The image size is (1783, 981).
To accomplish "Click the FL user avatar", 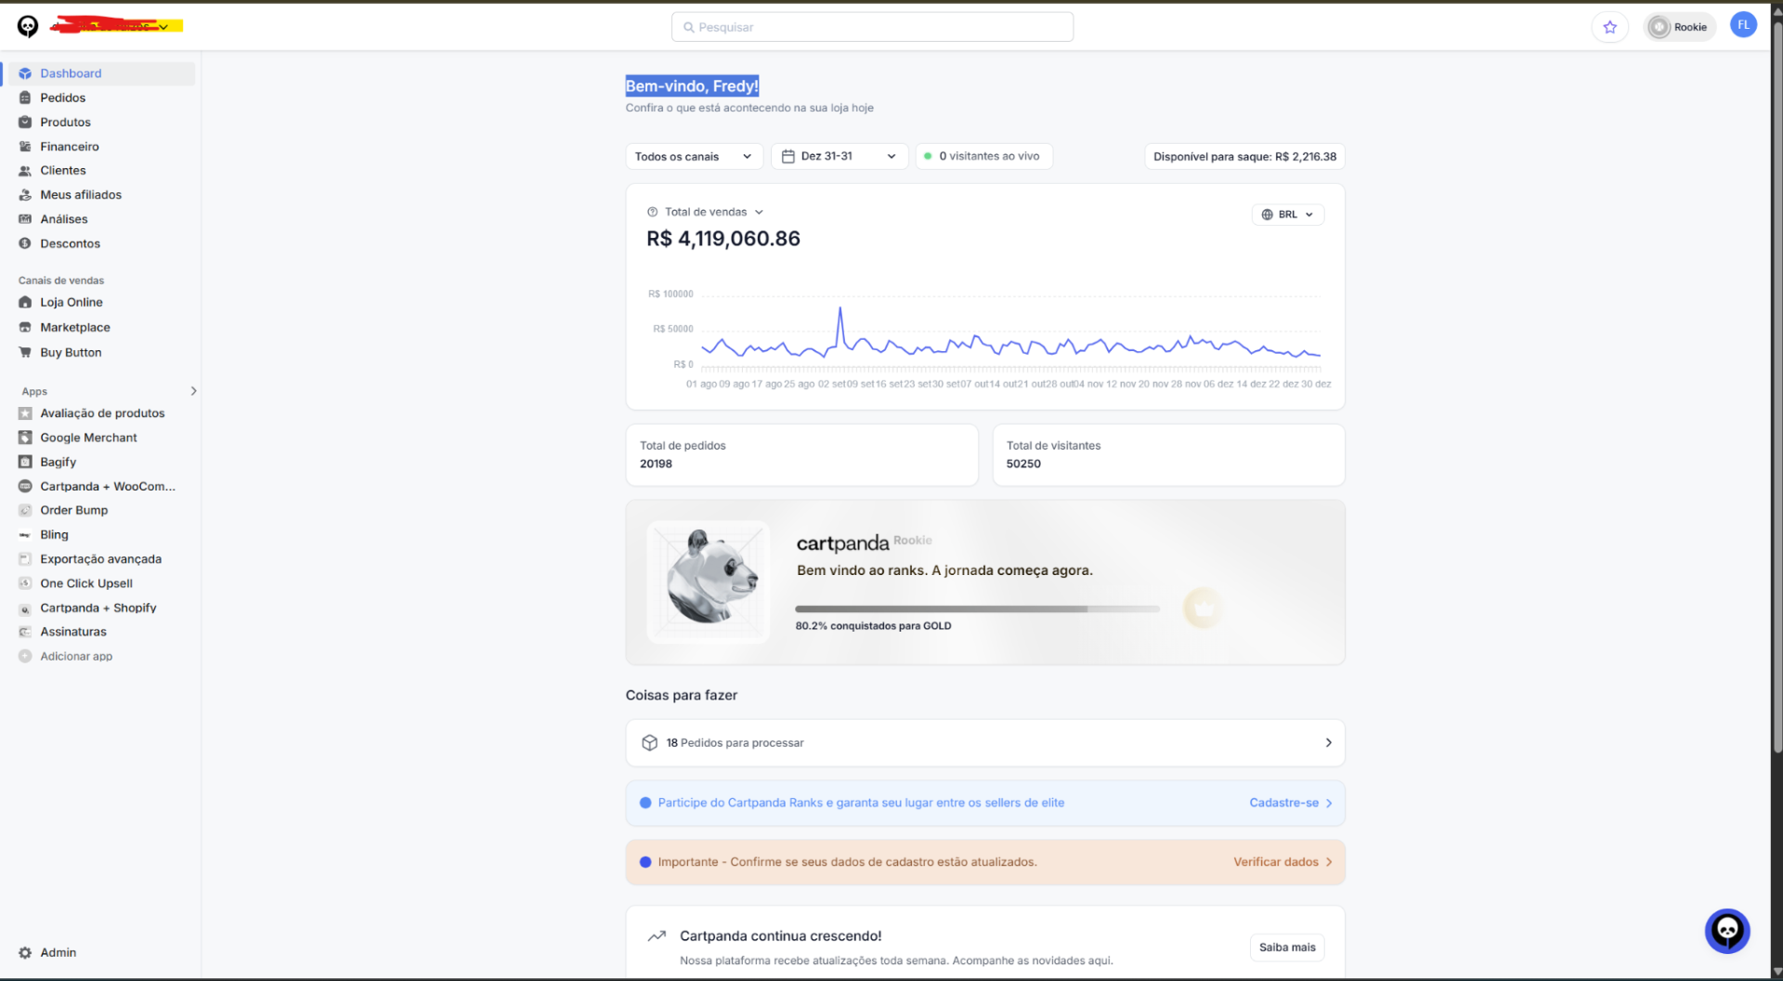I will click(1743, 25).
